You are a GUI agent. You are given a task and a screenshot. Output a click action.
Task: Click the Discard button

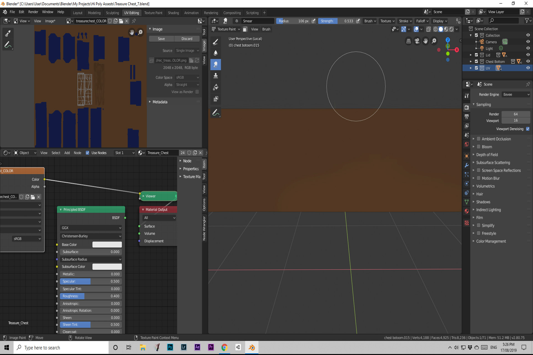tap(187, 39)
